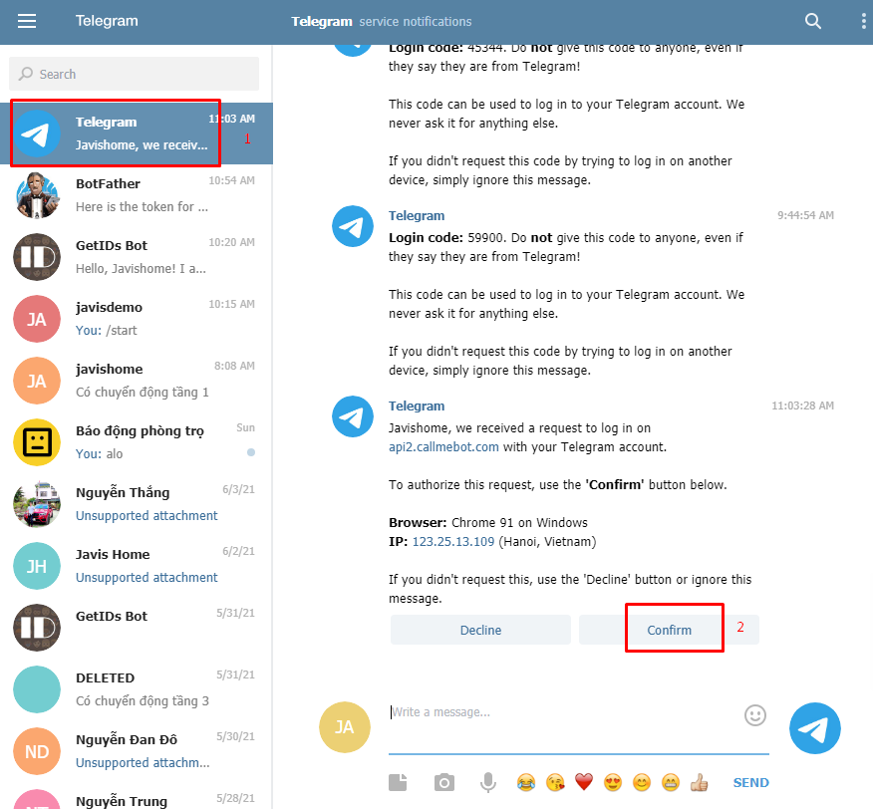
Task: Click the IP address 123.25.13.109 link
Action: point(453,542)
